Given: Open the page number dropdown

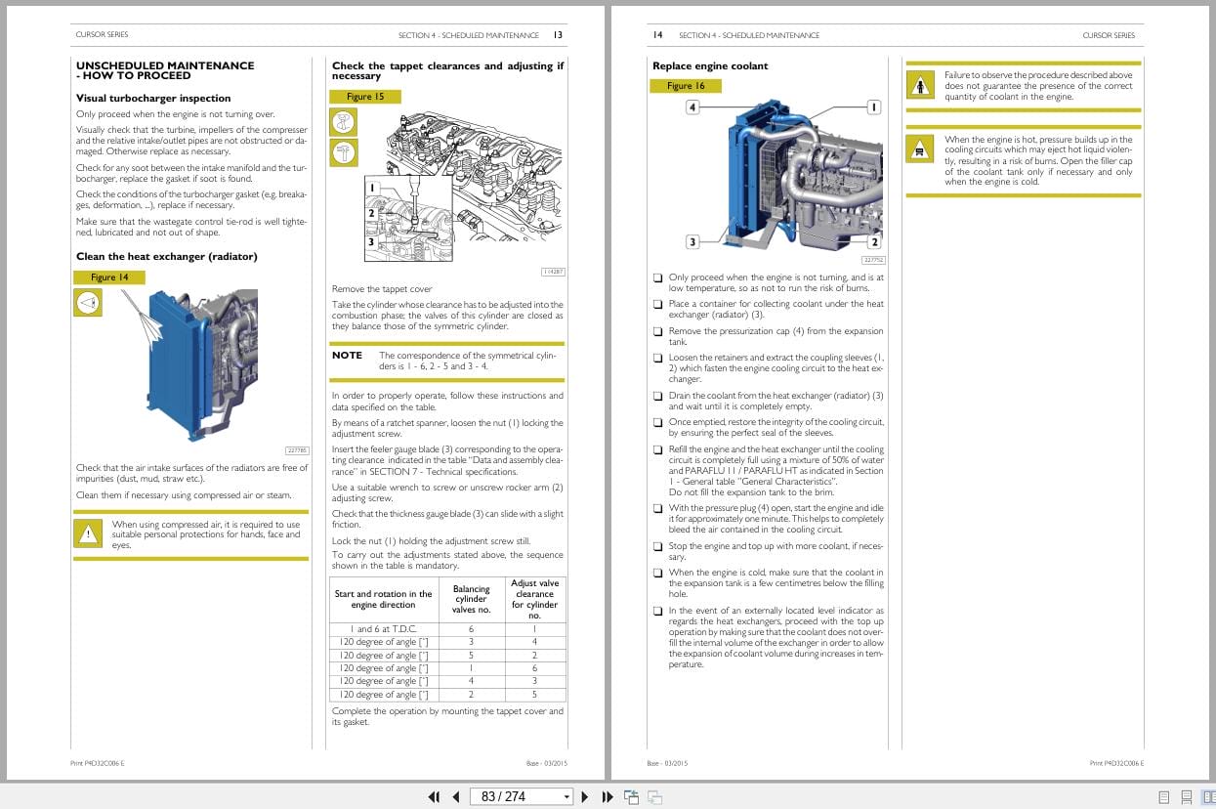Looking at the screenshot, I should click(566, 797).
